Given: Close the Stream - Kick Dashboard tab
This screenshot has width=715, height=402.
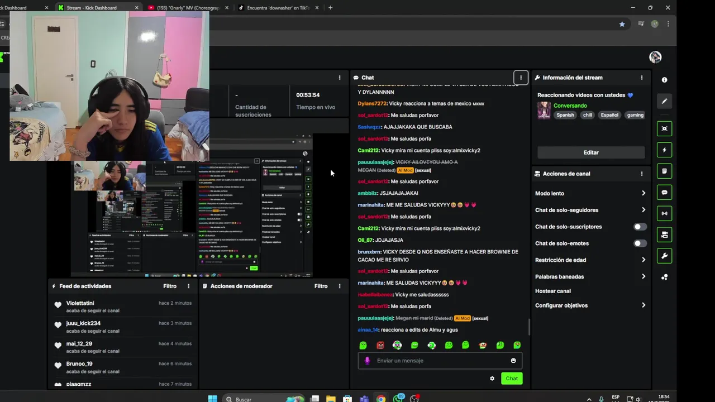Looking at the screenshot, I should 137,8.
